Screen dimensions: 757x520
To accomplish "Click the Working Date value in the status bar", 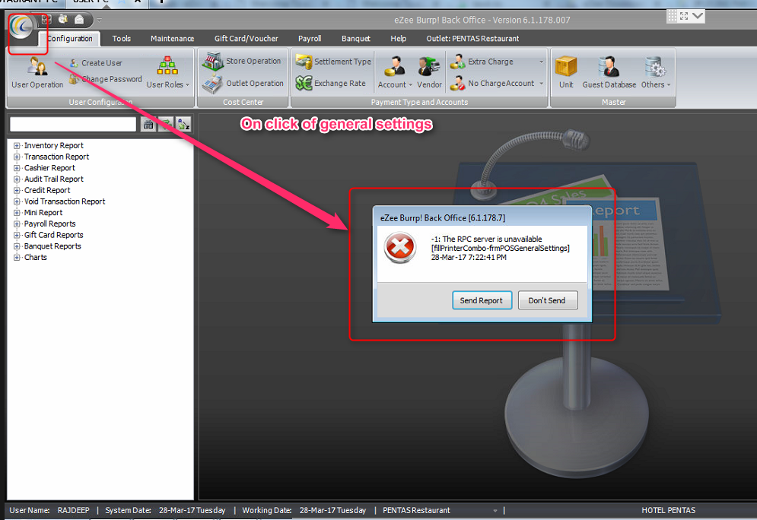I will coord(332,510).
